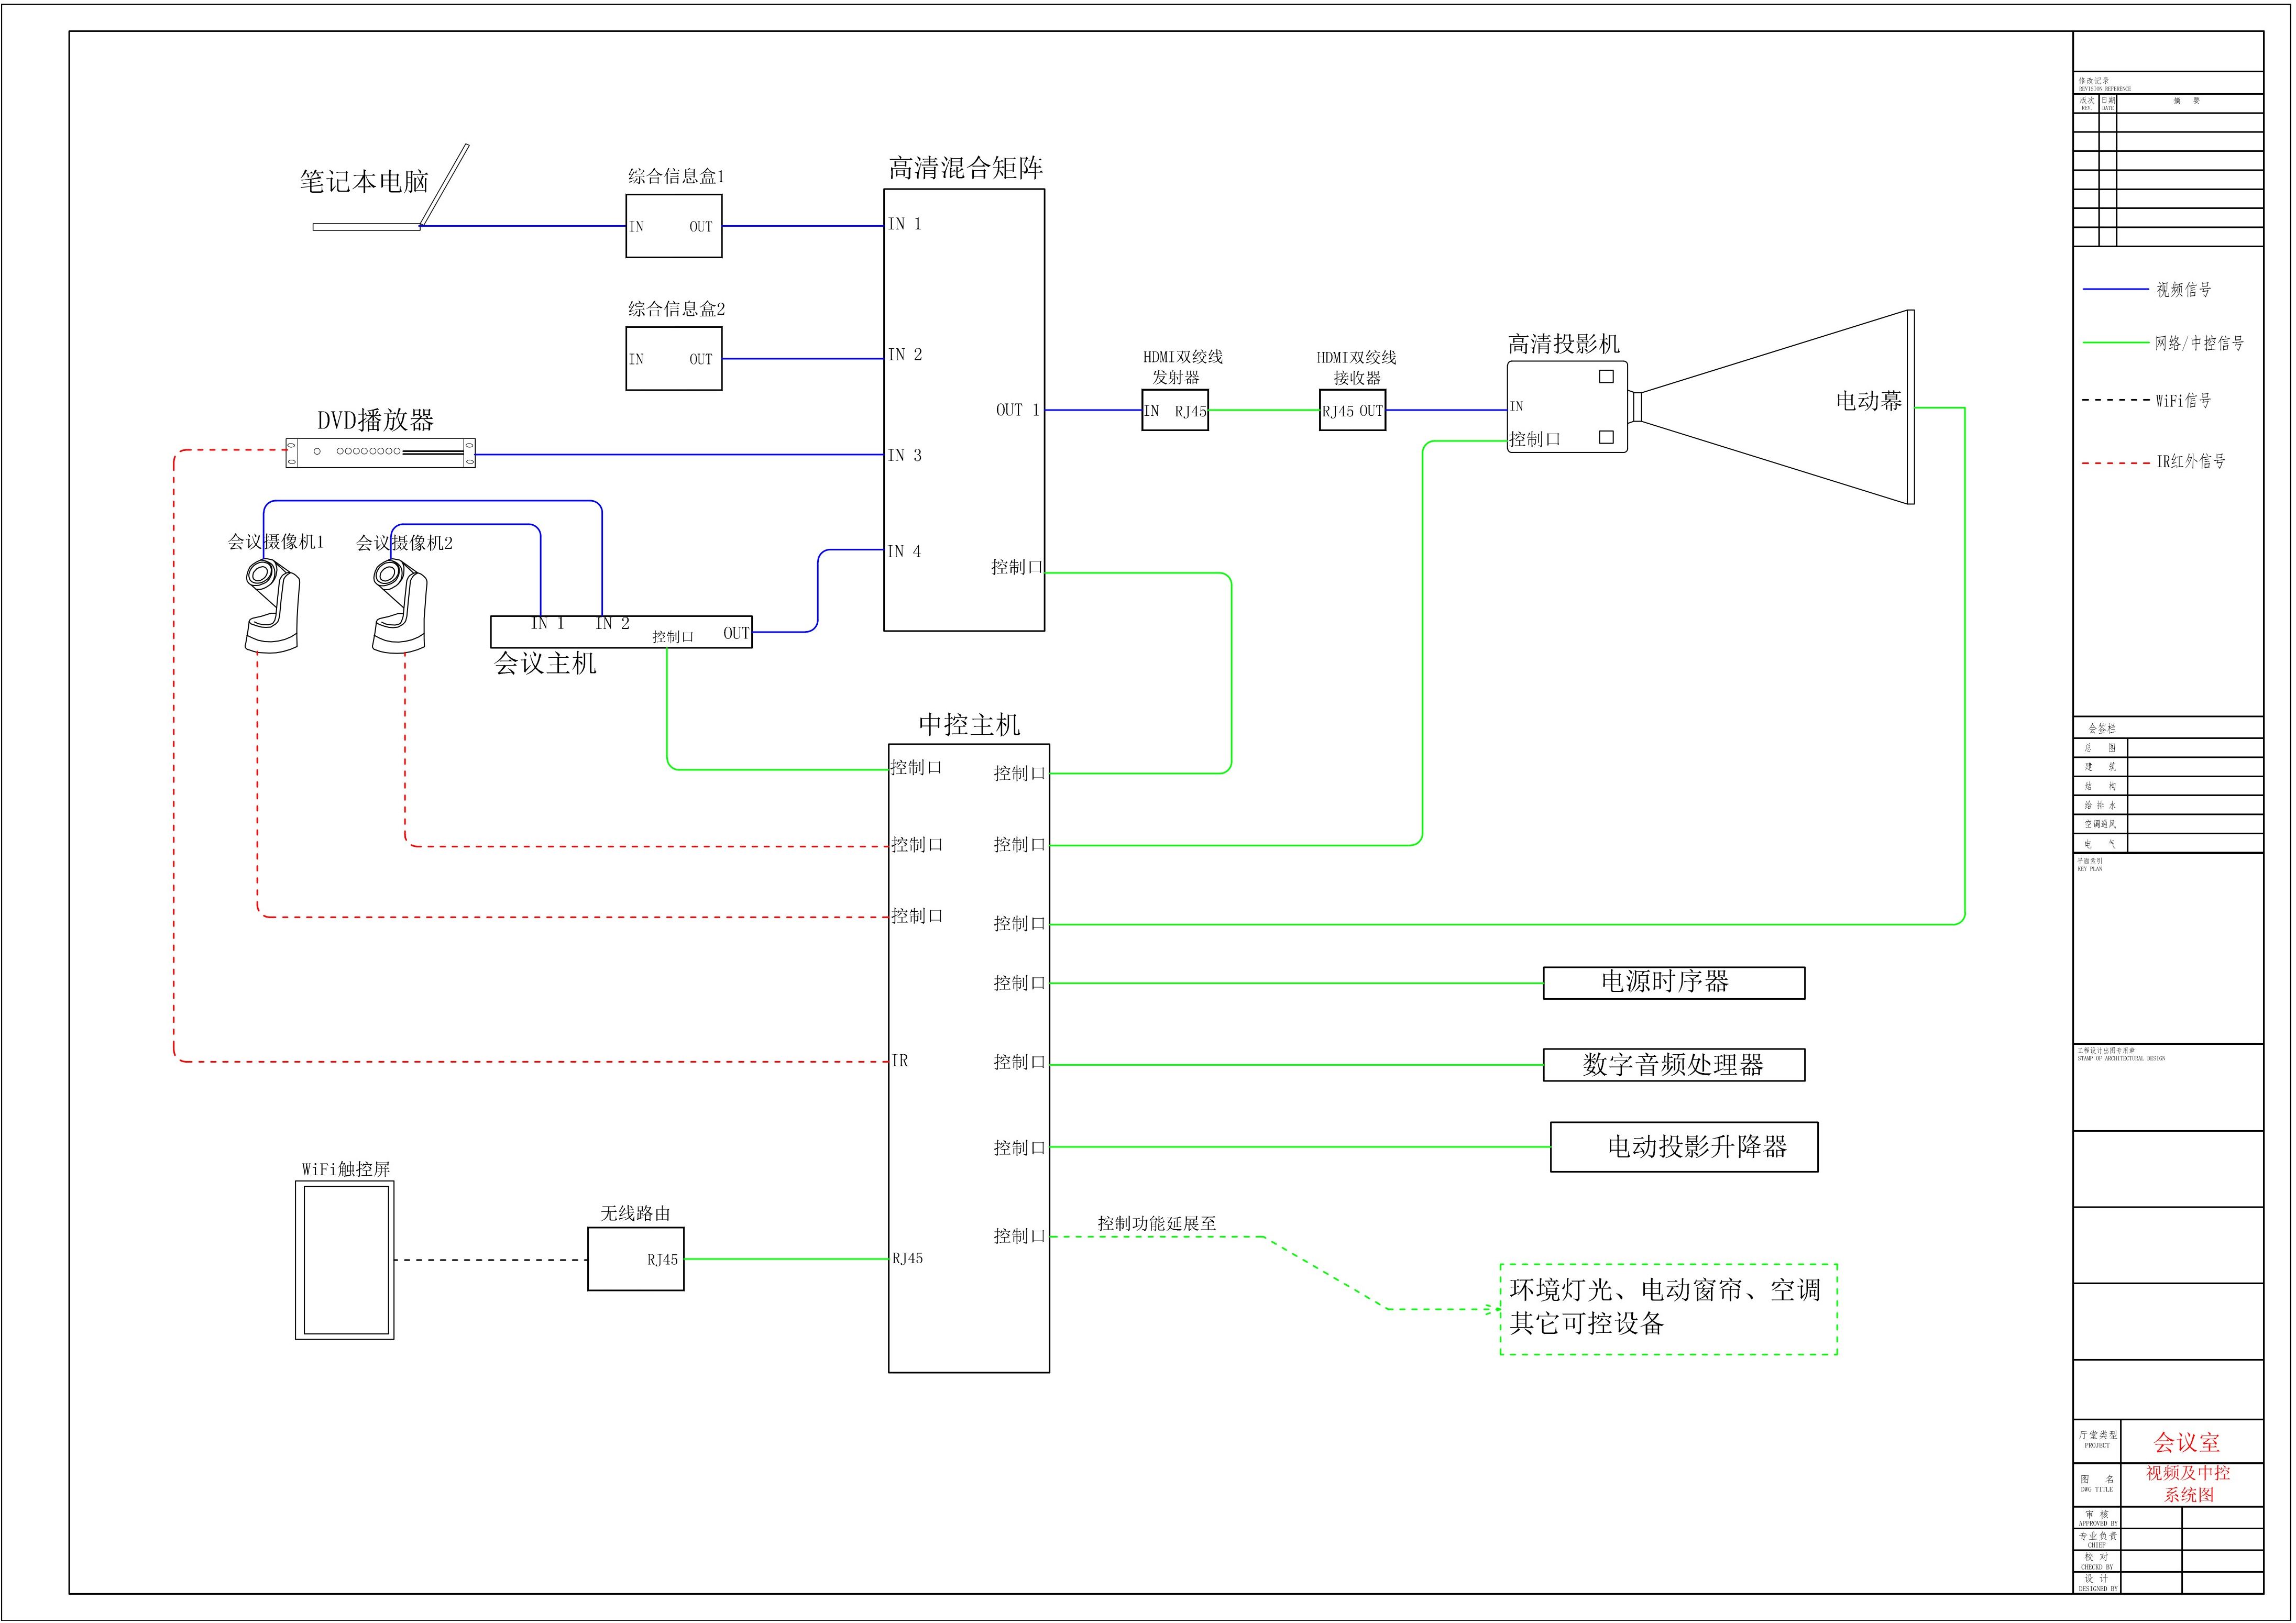Click the projector lens symbol
This screenshot has height=1623, width=2296.
click(x=1635, y=407)
